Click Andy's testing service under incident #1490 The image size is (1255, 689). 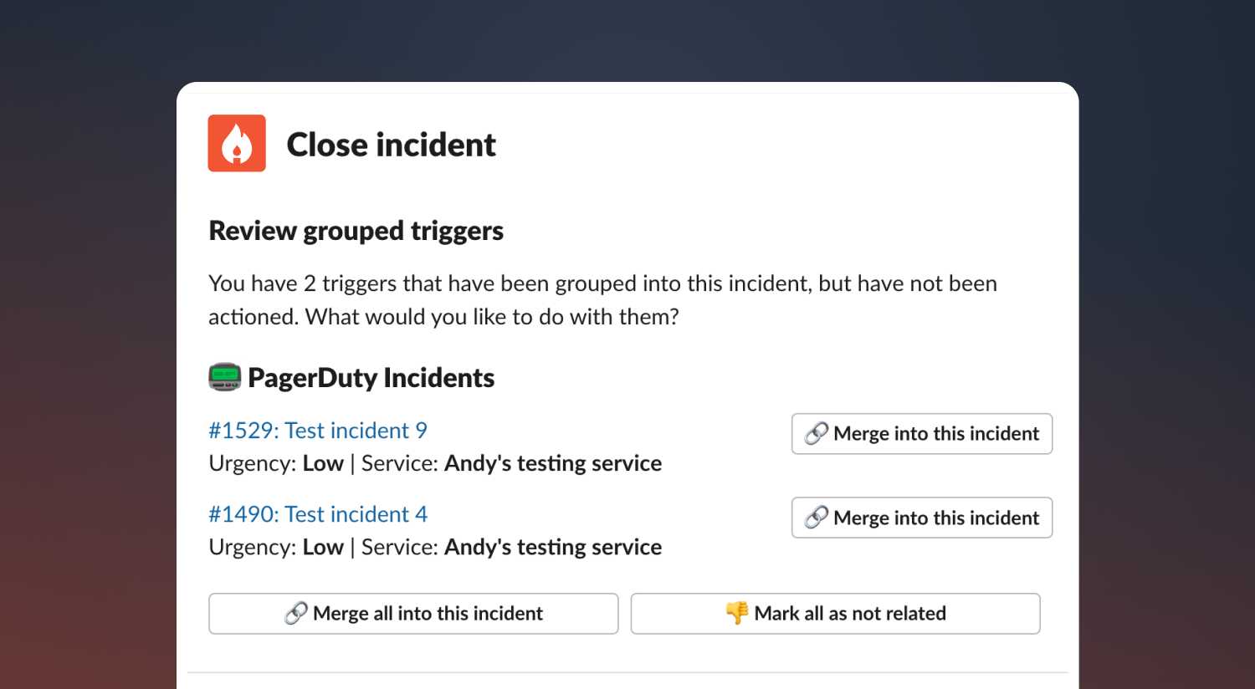(553, 547)
